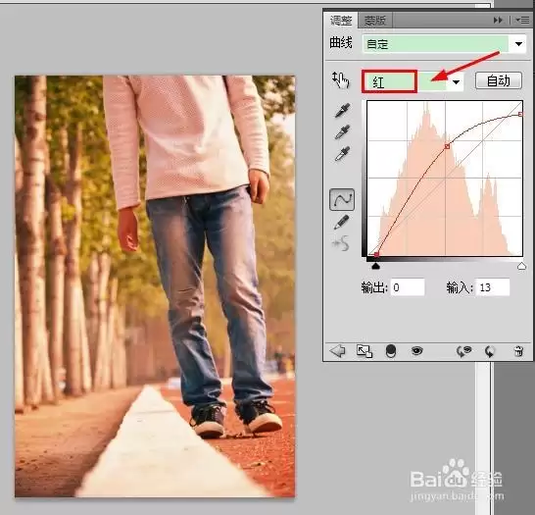Switch to the 调整 tab

(x=341, y=21)
